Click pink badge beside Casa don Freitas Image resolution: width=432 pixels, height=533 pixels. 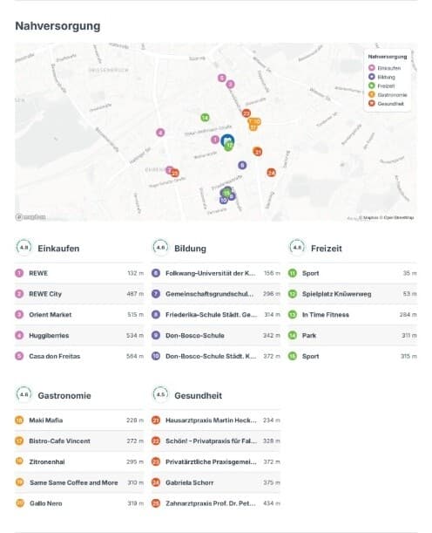coord(19,356)
